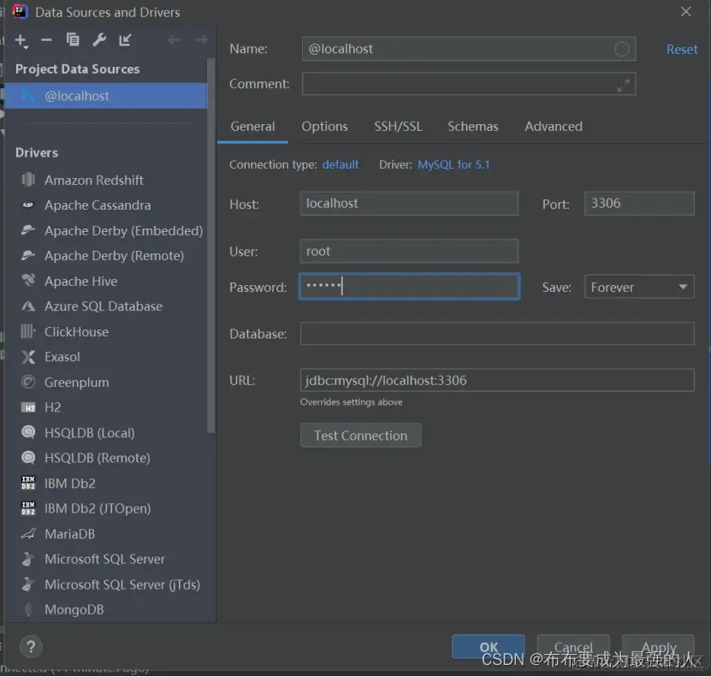
Task: Select the MariaDB driver icon
Action: pyautogui.click(x=28, y=534)
